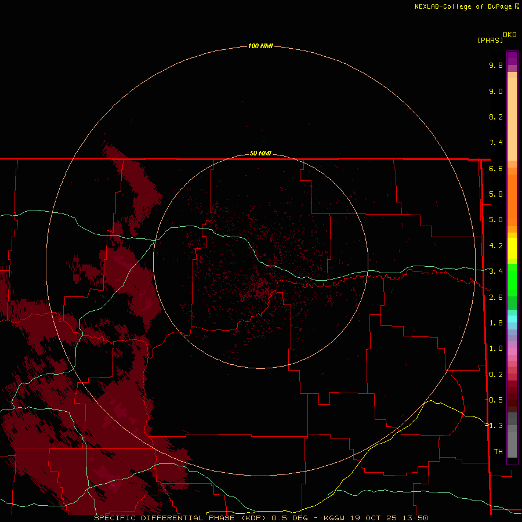Screen dimensions: 522x522
Task: Click the 5.0 scale value
Action: pos(496,220)
